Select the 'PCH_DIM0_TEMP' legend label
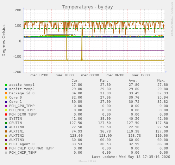175x165 pixels. point(23,114)
